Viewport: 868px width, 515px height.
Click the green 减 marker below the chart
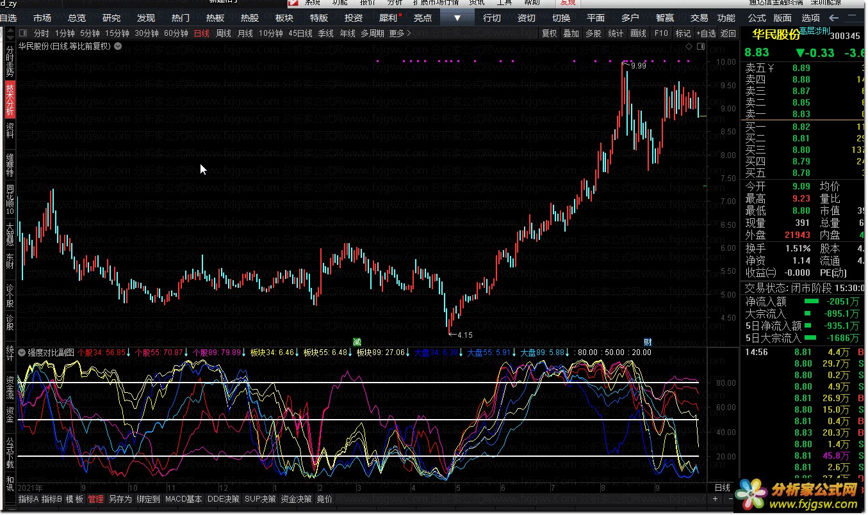pyautogui.click(x=357, y=342)
